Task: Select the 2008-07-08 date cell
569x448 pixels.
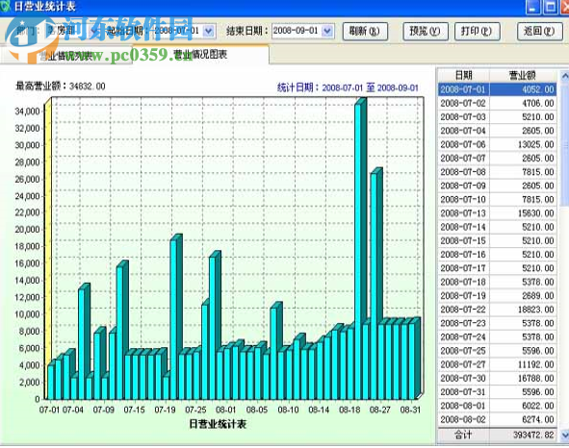Action: (x=463, y=172)
